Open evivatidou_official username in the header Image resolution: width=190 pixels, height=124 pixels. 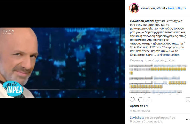[x=153, y=8]
